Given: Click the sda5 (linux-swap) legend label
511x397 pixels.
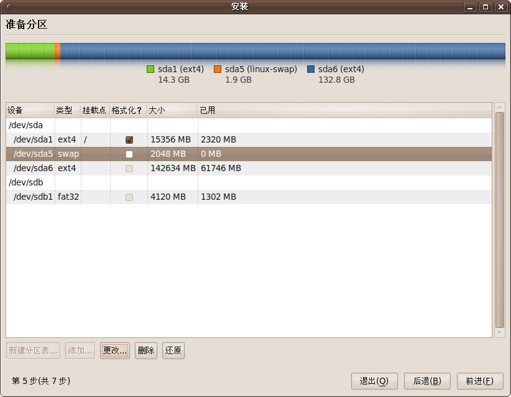Looking at the screenshot, I should pyautogui.click(x=260, y=69).
